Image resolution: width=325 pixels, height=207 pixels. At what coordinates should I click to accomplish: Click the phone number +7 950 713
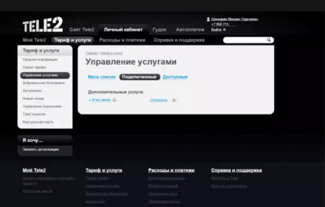pyautogui.click(x=220, y=24)
